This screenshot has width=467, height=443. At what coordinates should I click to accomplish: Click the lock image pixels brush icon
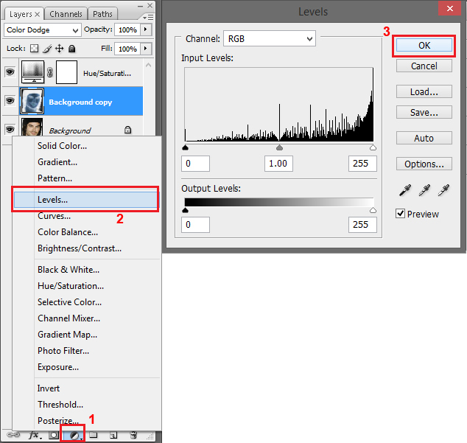click(x=46, y=49)
